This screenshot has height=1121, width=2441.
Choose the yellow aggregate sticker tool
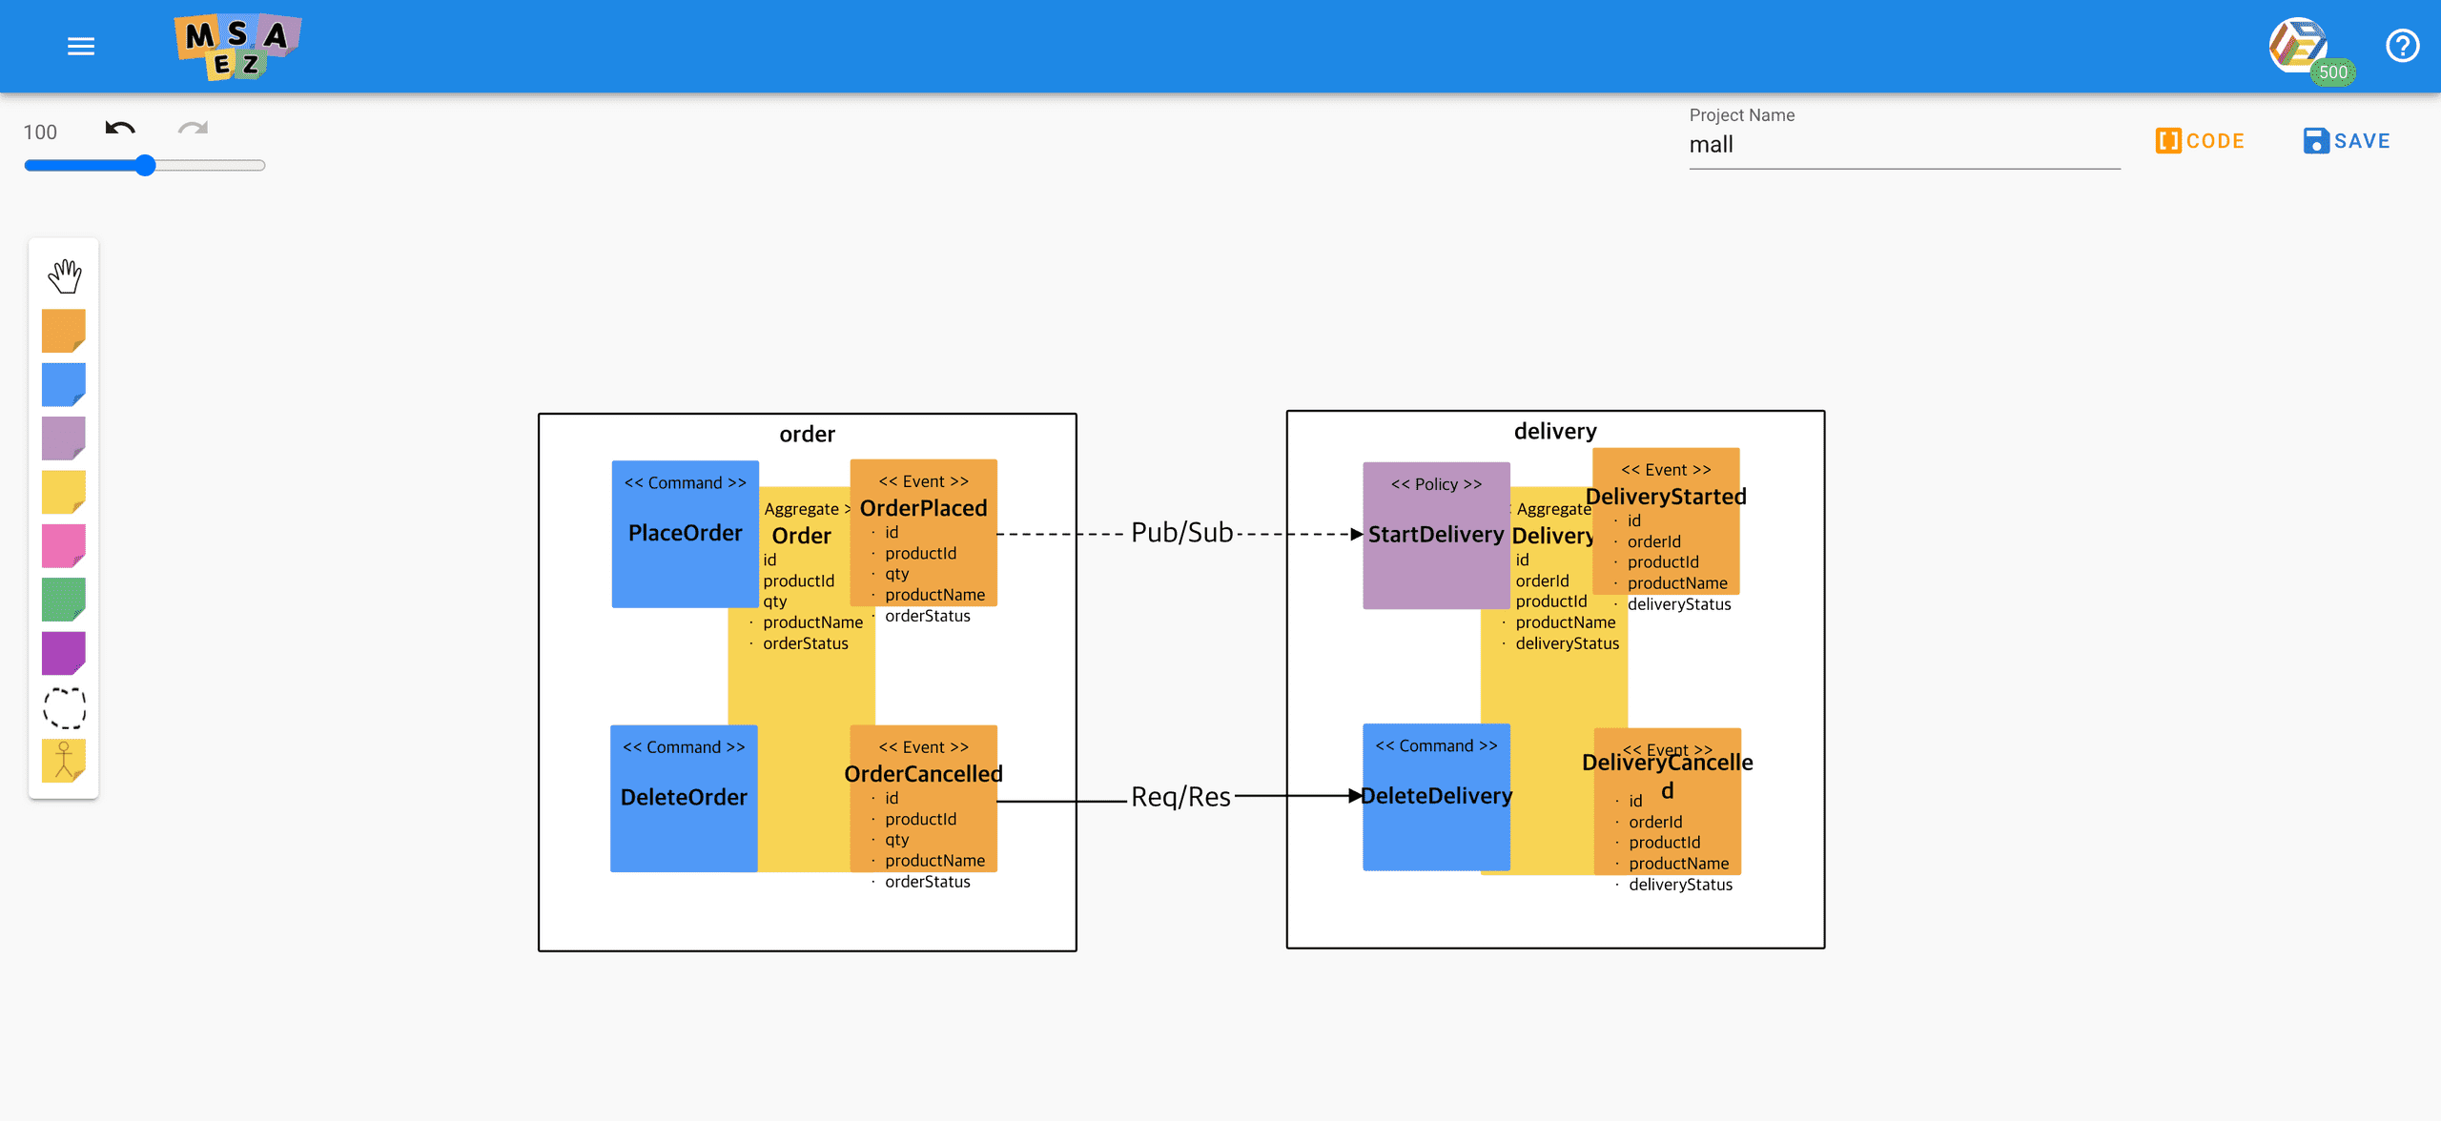tap(63, 492)
